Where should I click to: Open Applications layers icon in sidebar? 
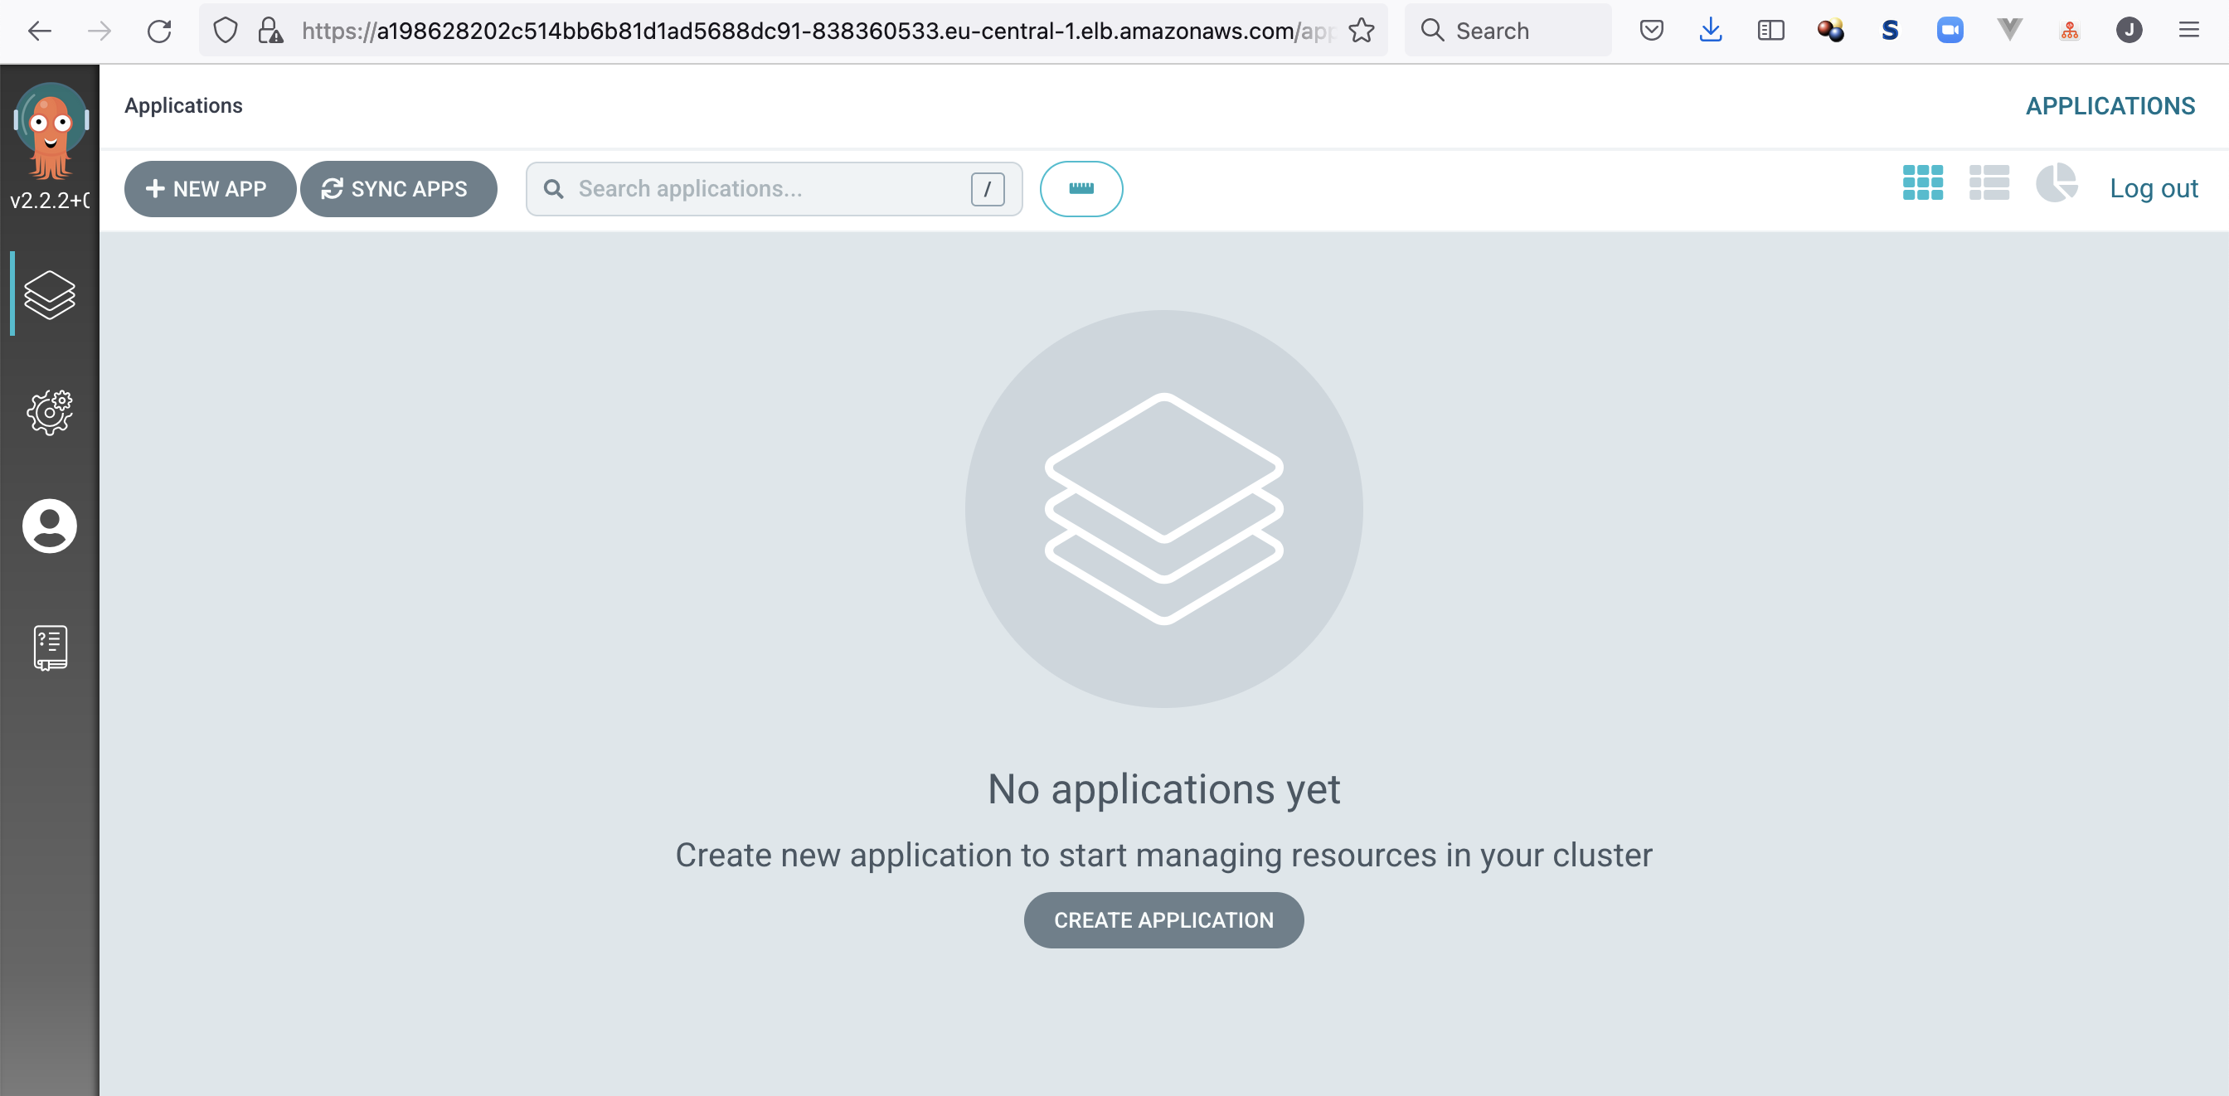pyautogui.click(x=49, y=294)
